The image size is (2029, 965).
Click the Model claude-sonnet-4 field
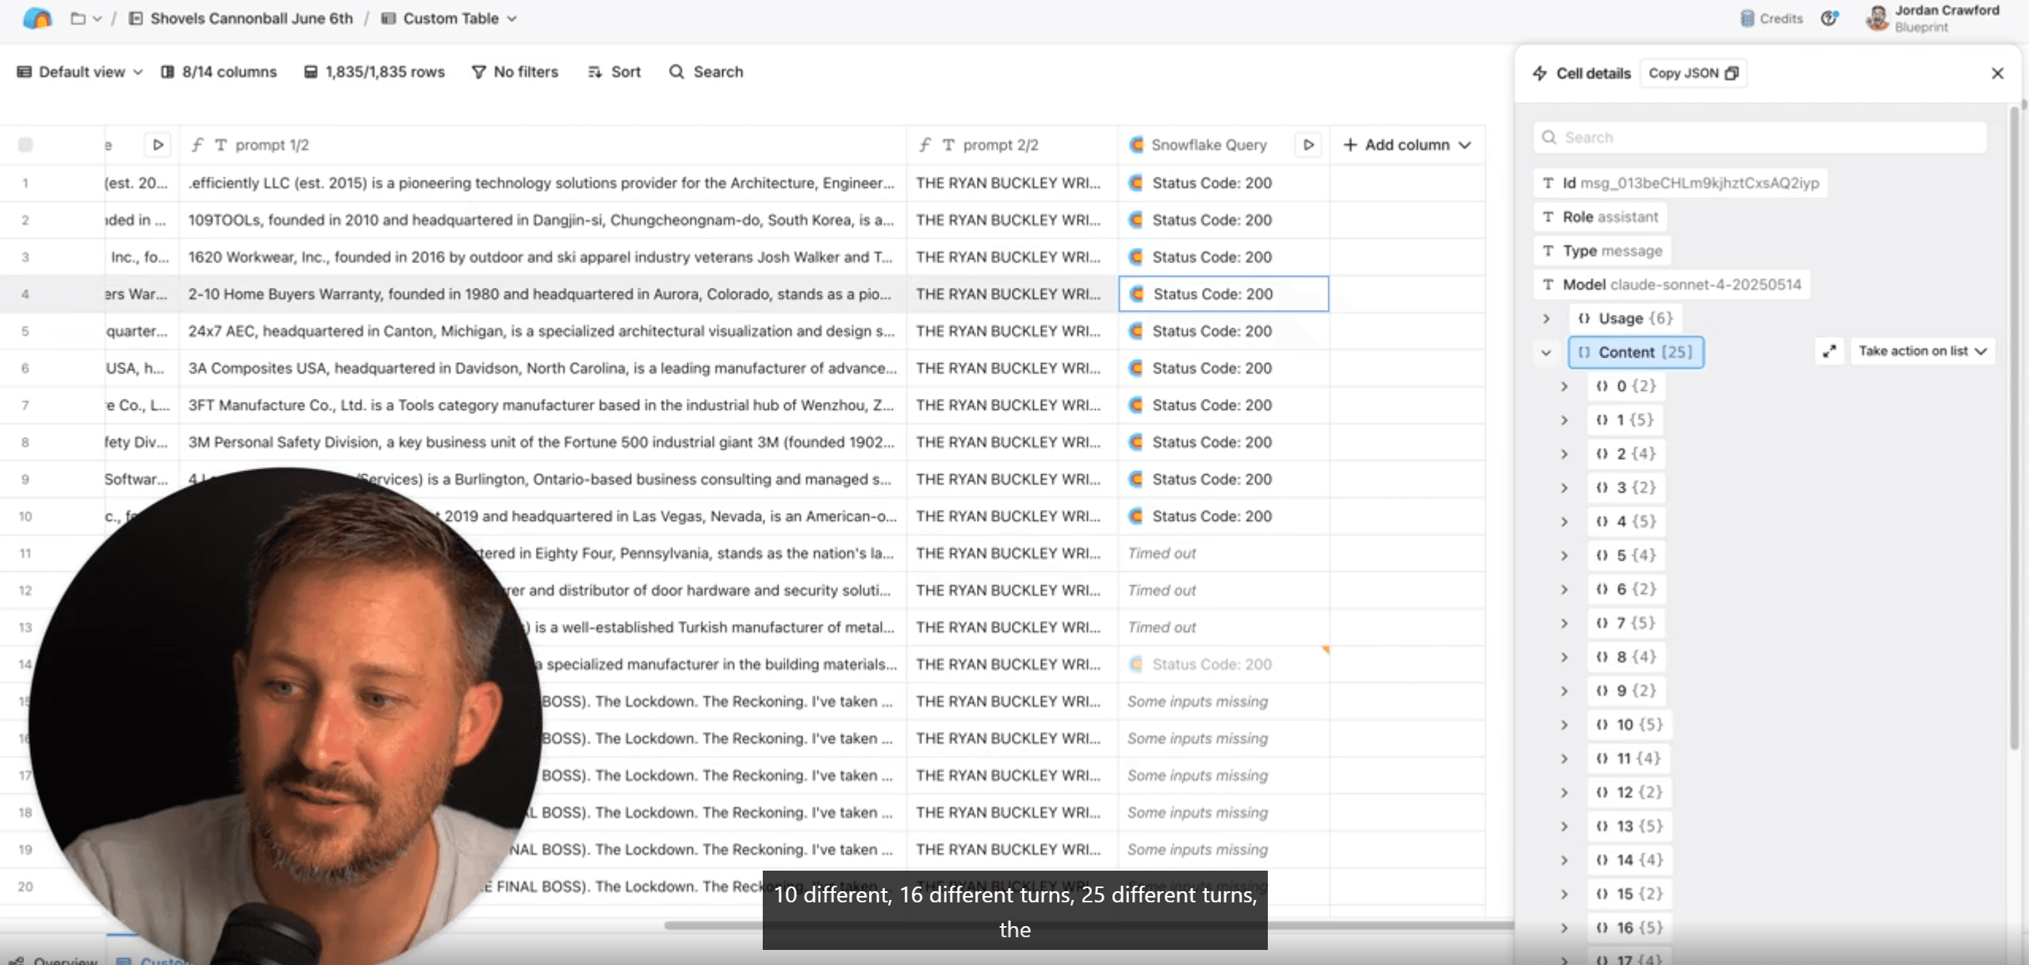(1672, 285)
